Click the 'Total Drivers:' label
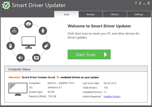152x107 pixels. coord(90,88)
